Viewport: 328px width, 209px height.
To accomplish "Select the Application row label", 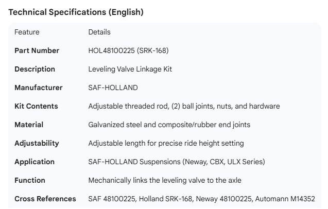I will click(x=34, y=162).
